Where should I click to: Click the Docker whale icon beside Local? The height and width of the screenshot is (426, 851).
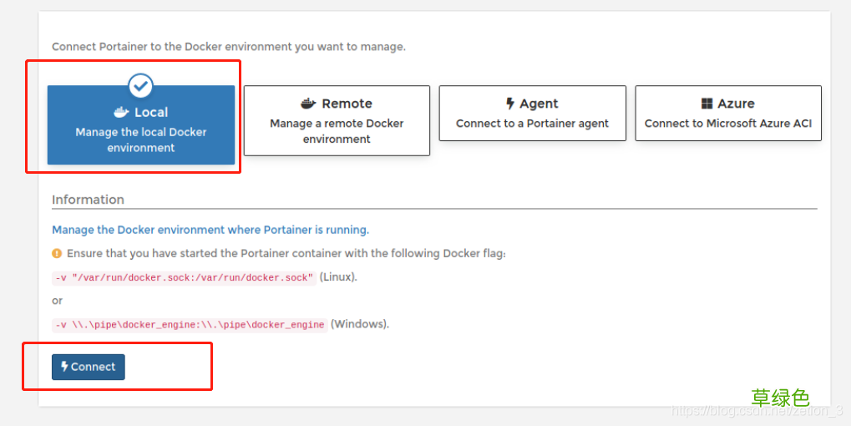point(121,112)
